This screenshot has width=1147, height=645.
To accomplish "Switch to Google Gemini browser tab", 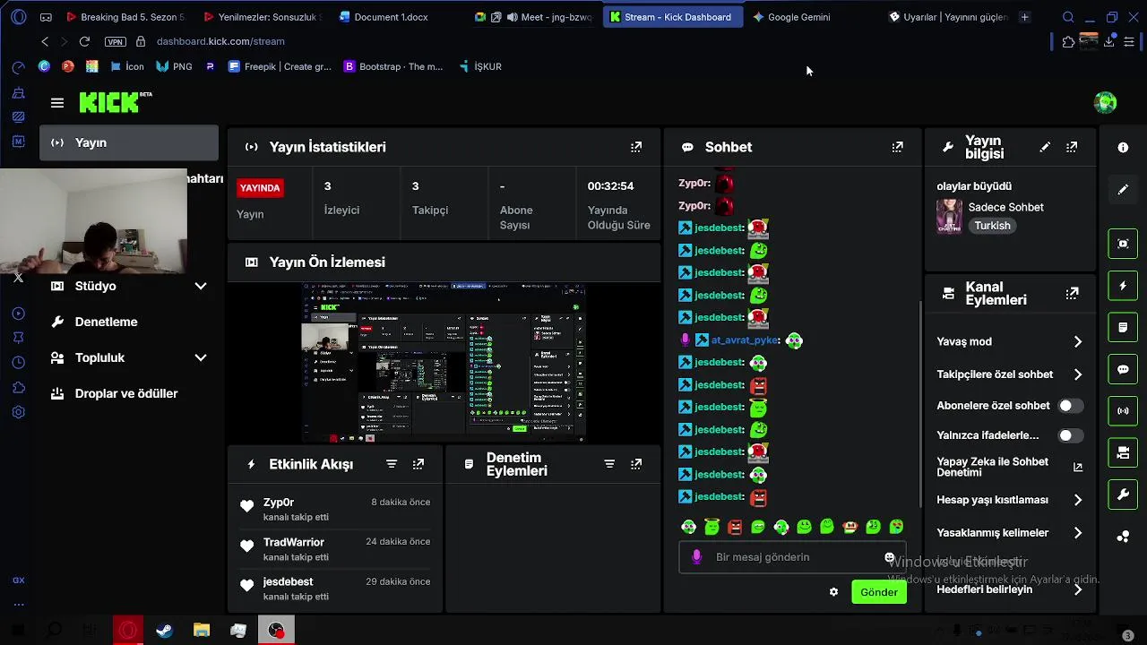I will 798,17.
